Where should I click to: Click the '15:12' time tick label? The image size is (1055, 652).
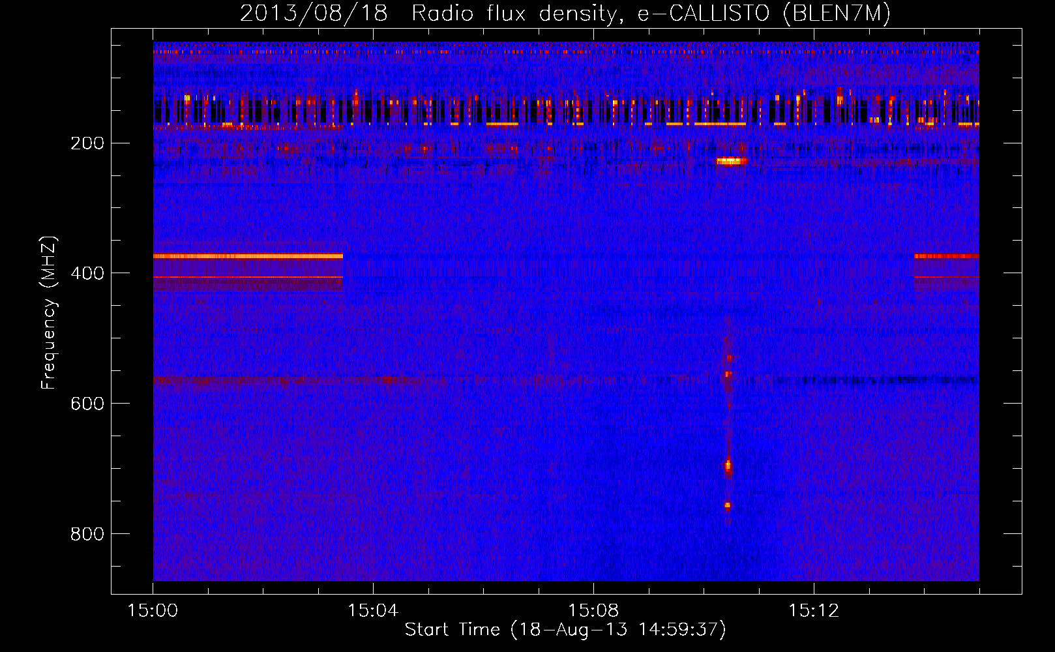pyautogui.click(x=814, y=611)
